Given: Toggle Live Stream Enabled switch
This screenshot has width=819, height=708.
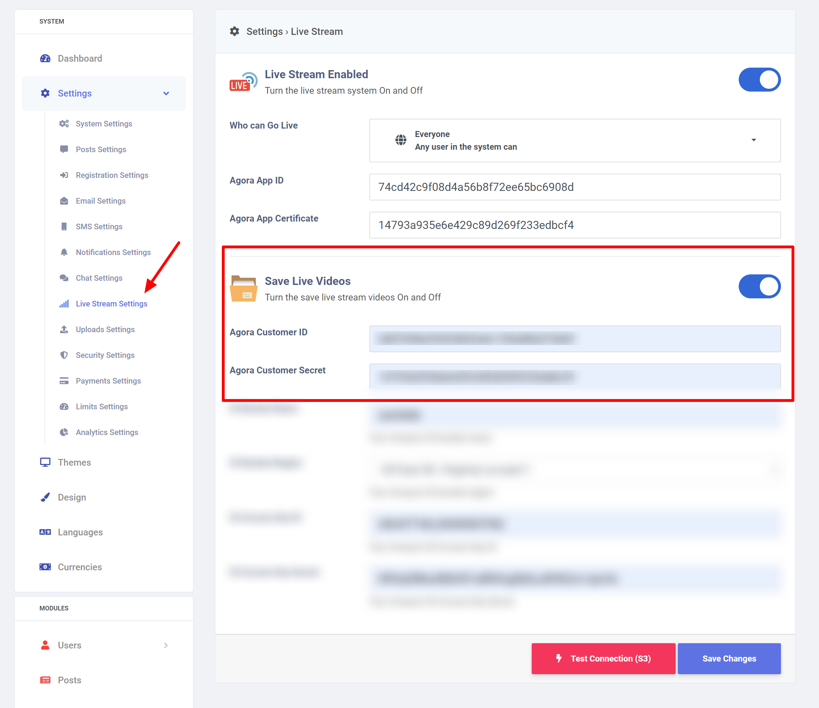Looking at the screenshot, I should [x=759, y=80].
